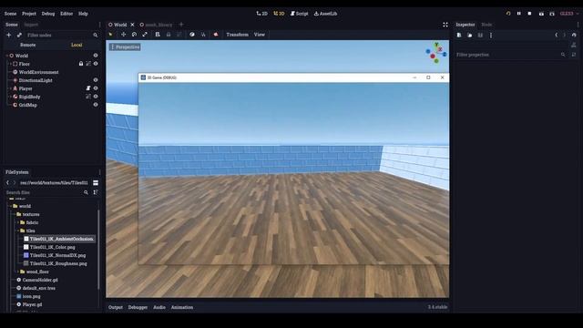
Task: Expand the fabric folder
Action: point(18,222)
